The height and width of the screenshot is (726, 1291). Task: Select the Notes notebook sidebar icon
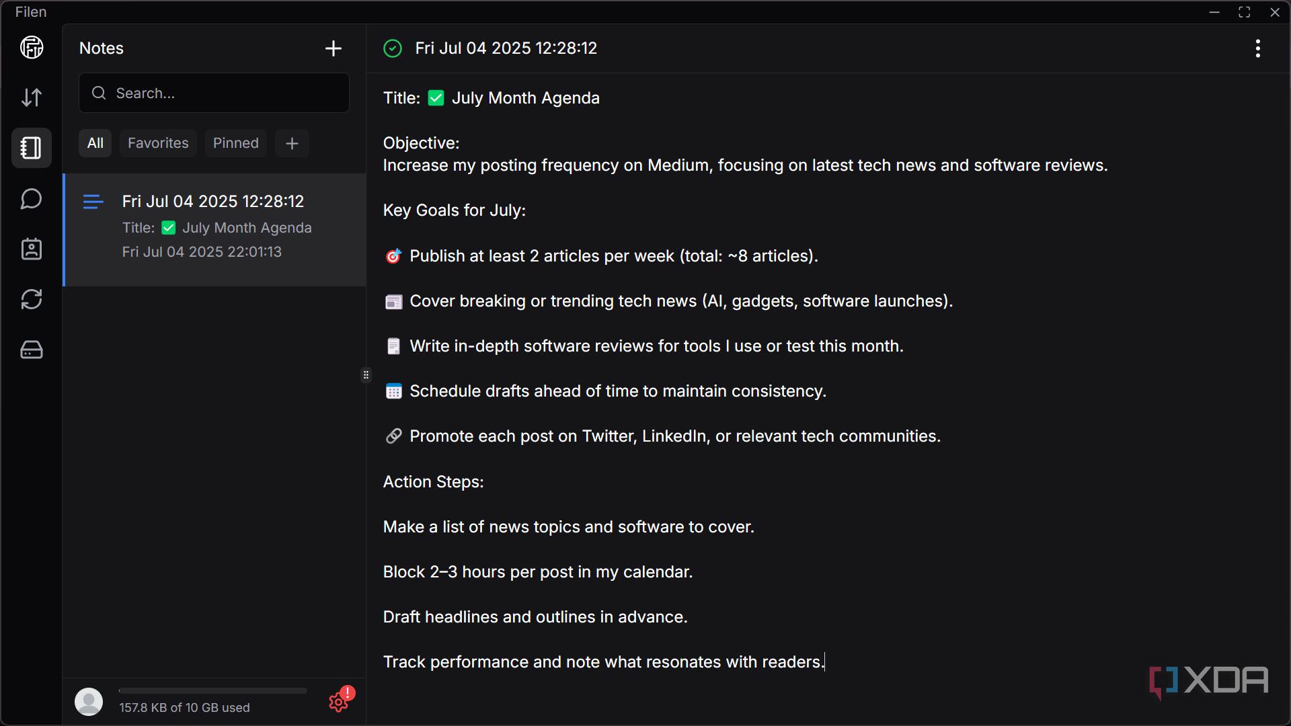[x=32, y=148]
